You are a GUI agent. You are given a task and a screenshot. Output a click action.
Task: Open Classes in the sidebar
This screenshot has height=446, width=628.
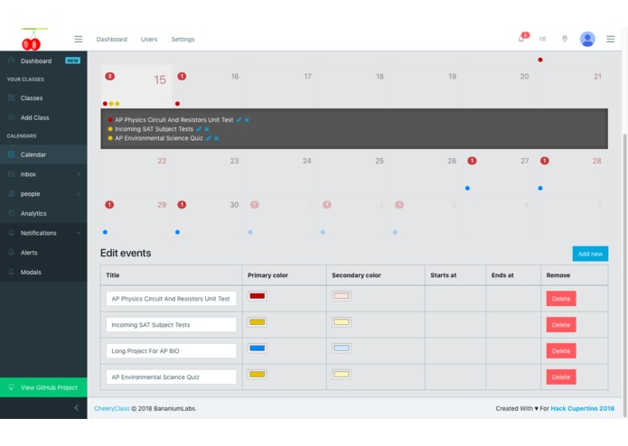43,98
